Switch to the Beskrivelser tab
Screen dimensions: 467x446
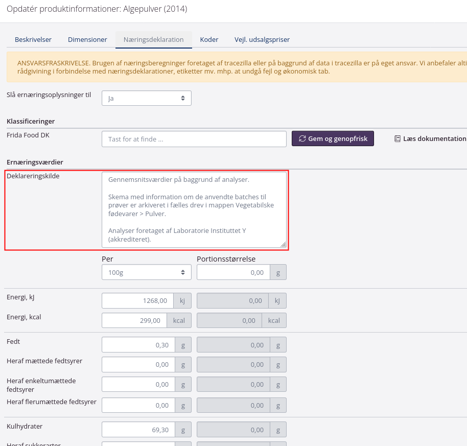click(x=33, y=39)
